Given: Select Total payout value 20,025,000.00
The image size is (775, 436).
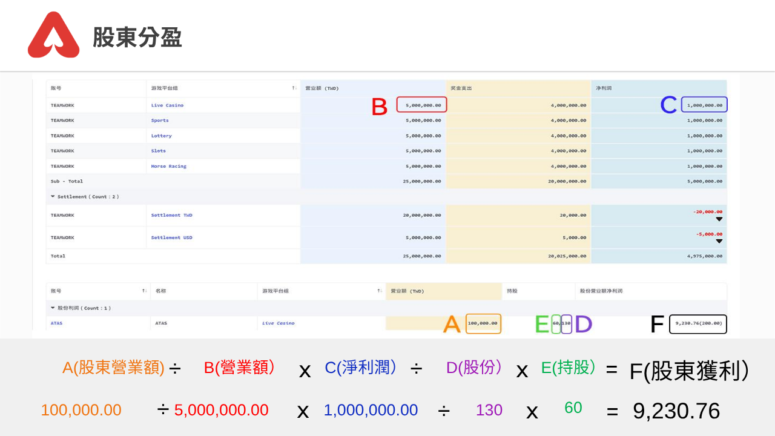Looking at the screenshot, I should 567,256.
